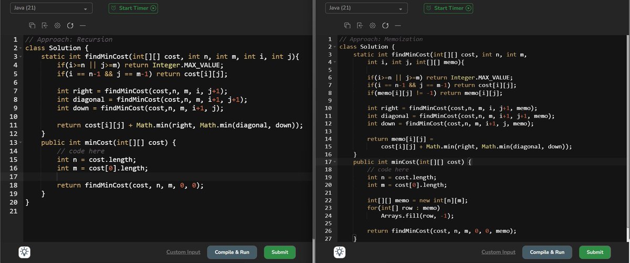Screen dimensions: 630x263
Task: Start Timer in the right pane
Action: (x=448, y=8)
